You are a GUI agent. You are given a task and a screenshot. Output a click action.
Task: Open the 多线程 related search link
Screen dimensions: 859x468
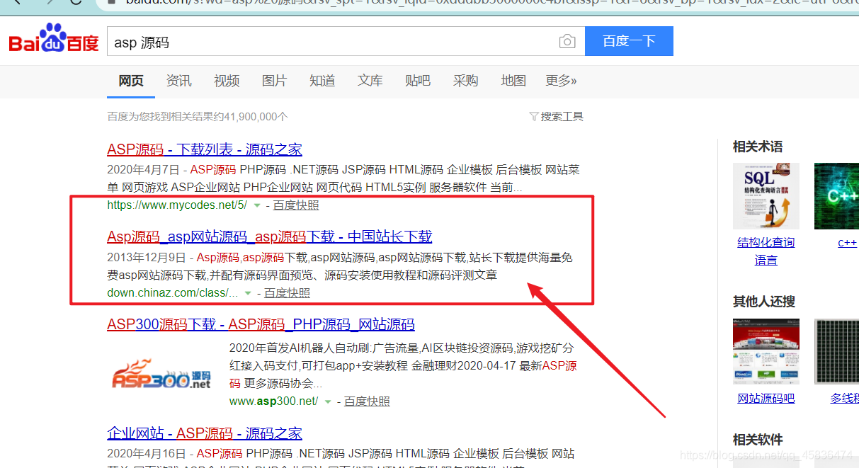click(x=845, y=398)
